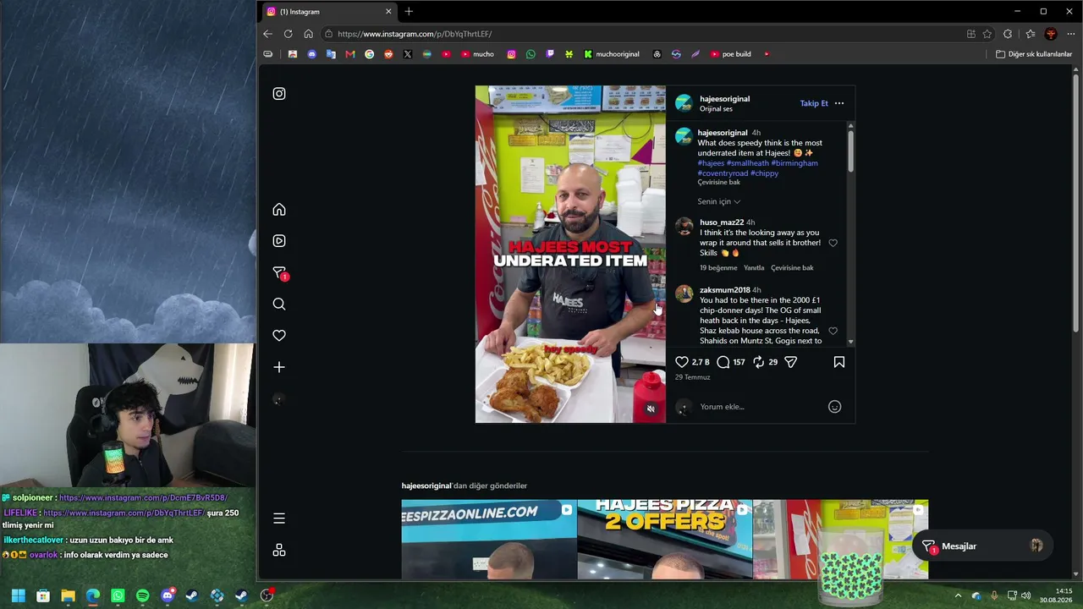Open hajeesoriginal profile from post header
This screenshot has height=609, width=1083.
(x=724, y=99)
